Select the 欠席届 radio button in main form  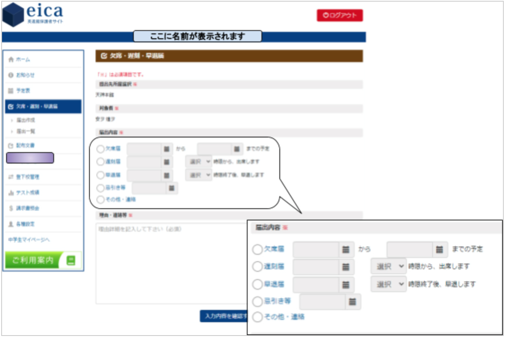[100, 149]
